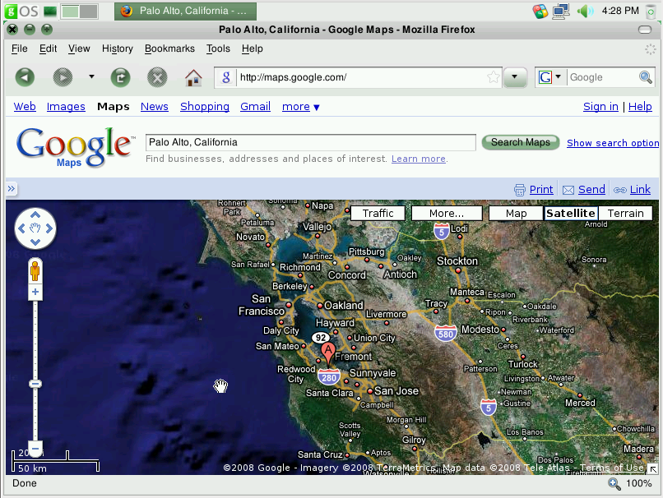Image resolution: width=663 pixels, height=498 pixels.
Task: Go to the Gmail link
Action: click(x=255, y=107)
